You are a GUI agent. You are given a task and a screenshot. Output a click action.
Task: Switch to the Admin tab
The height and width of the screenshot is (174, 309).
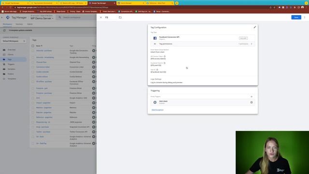(x=30, y=24)
